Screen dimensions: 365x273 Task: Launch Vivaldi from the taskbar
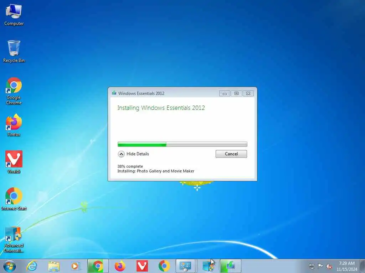(x=142, y=266)
